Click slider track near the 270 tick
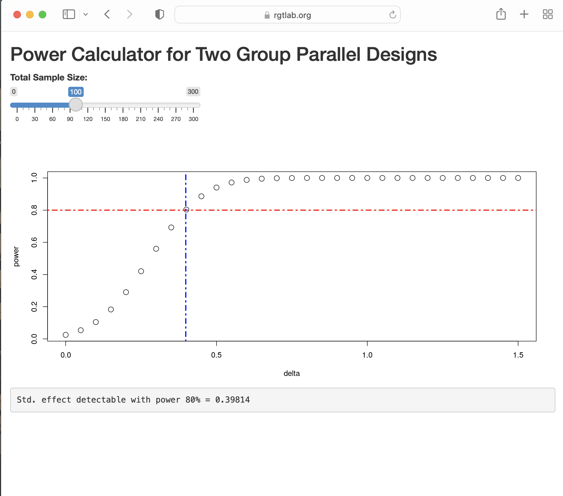The height and width of the screenshot is (496, 563). [x=176, y=105]
